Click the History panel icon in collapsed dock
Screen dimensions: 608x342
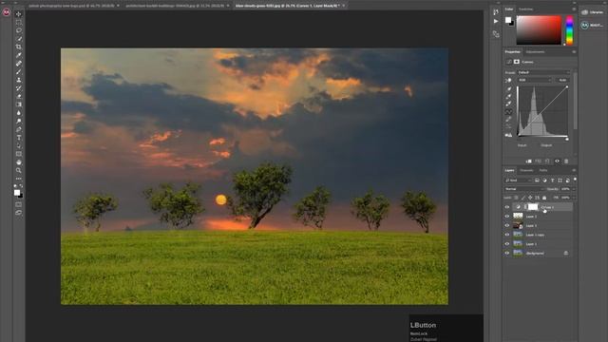496,12
